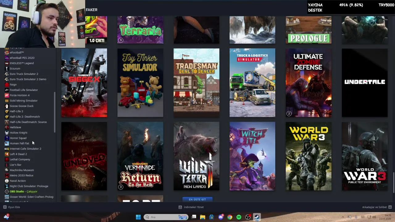Open the Unloved game cover
The height and width of the screenshot is (222, 395).
point(84,156)
